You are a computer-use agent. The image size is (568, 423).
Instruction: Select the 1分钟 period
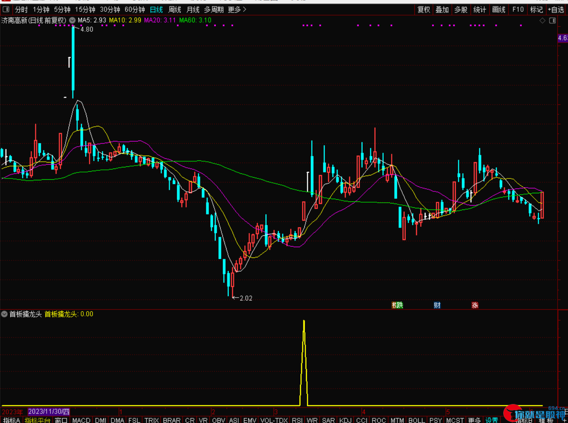point(41,9)
